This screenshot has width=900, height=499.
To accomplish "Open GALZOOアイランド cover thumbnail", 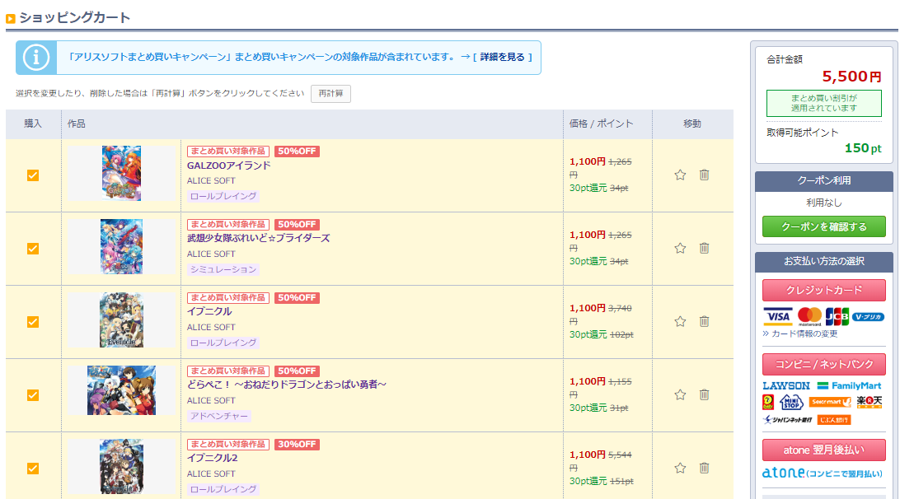I will [x=121, y=173].
